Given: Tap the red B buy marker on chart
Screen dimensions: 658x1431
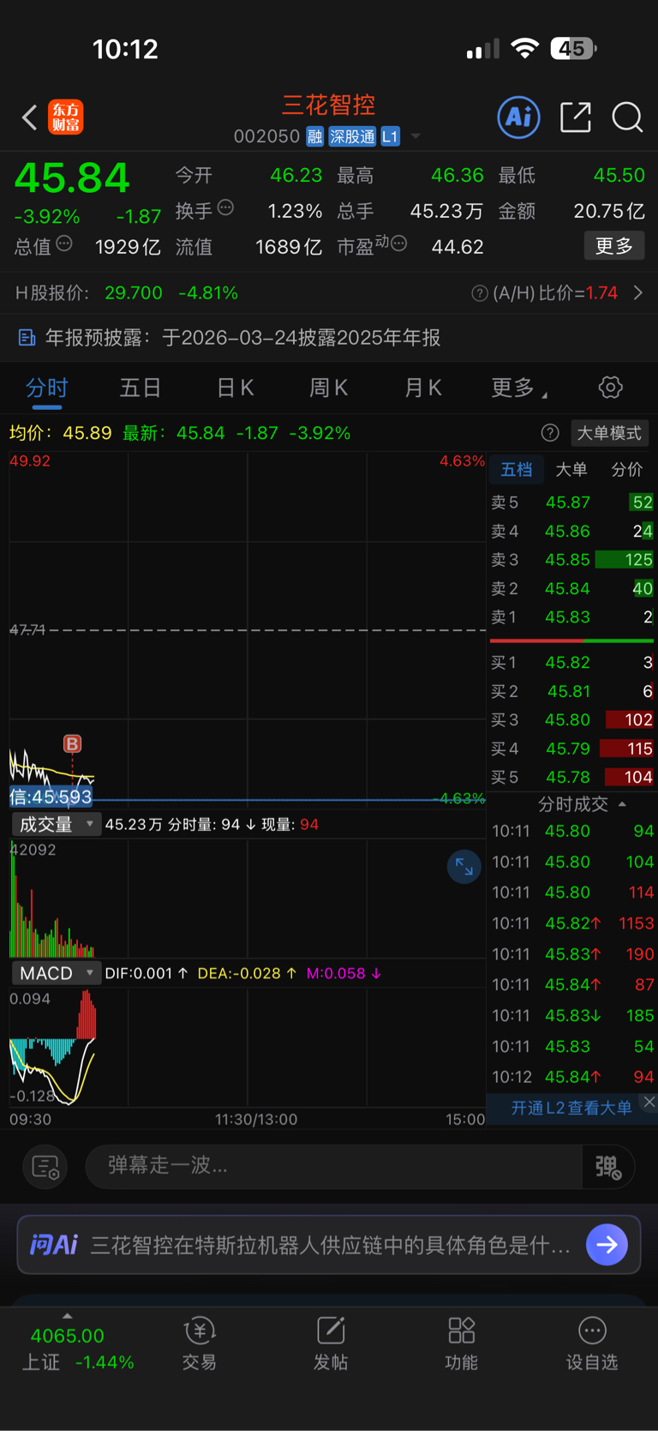Looking at the screenshot, I should pyautogui.click(x=72, y=743).
